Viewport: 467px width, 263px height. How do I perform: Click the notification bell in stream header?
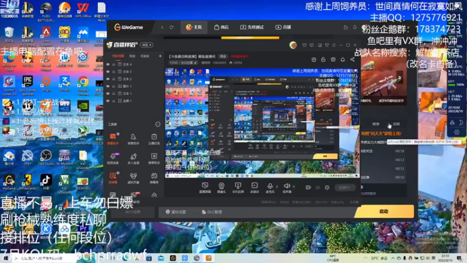click(343, 60)
